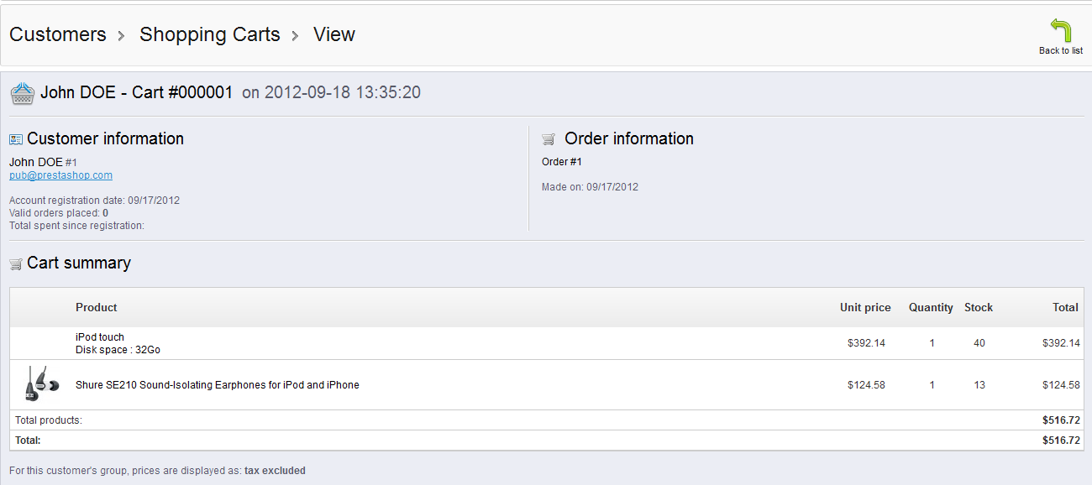The width and height of the screenshot is (1092, 485).
Task: Open the pub@prestashop.com email link
Action: (x=60, y=175)
